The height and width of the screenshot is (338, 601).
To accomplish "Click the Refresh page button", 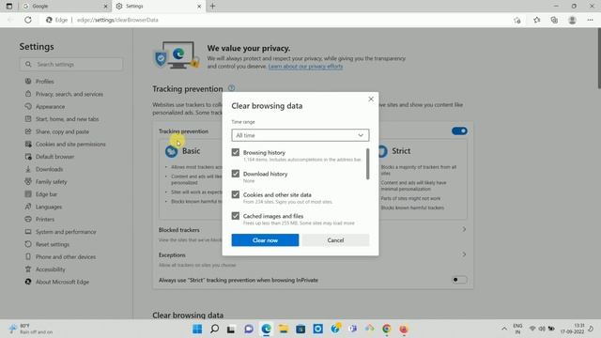I will pos(28,20).
